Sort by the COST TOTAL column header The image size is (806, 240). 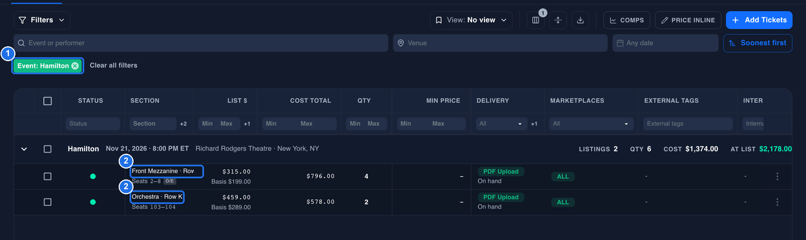(x=311, y=101)
